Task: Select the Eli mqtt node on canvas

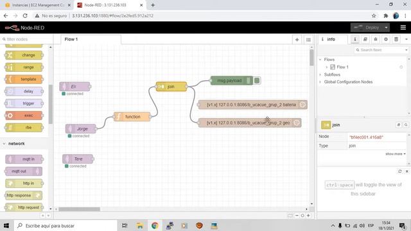Action: click(74, 87)
